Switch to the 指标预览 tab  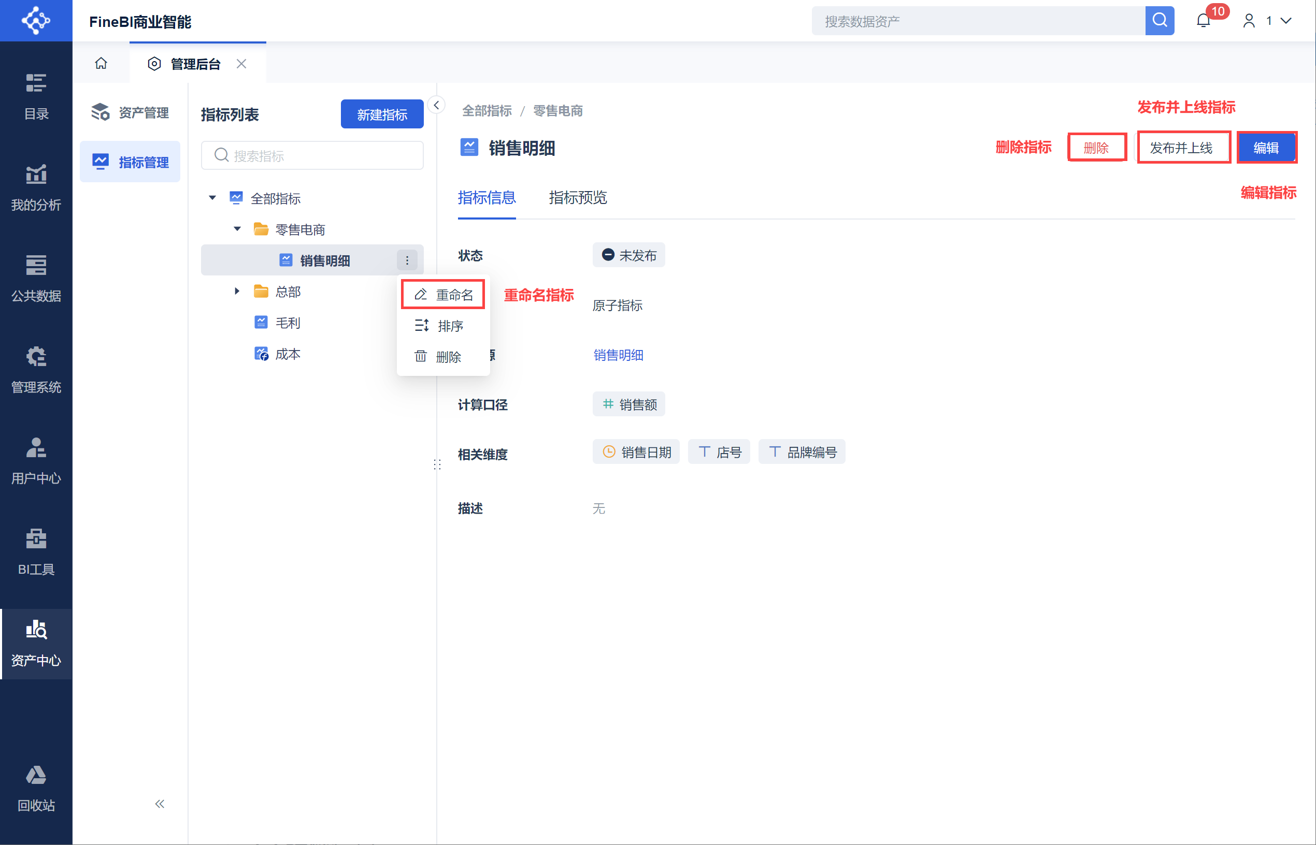[577, 198]
